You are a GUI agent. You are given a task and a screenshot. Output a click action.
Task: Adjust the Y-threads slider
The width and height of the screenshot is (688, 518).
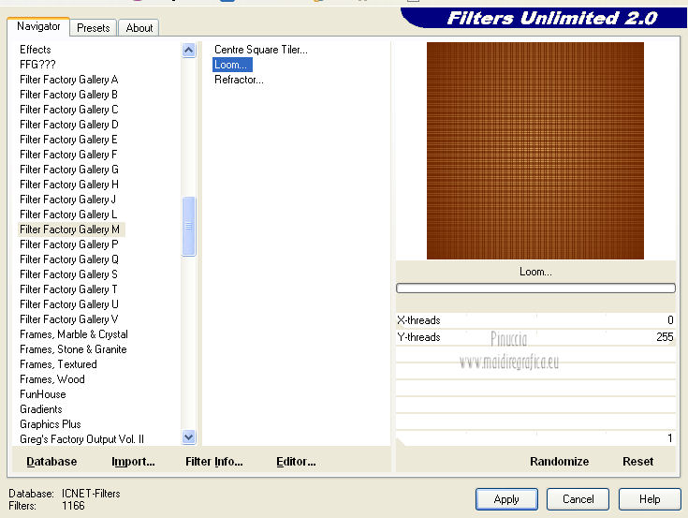(x=535, y=337)
